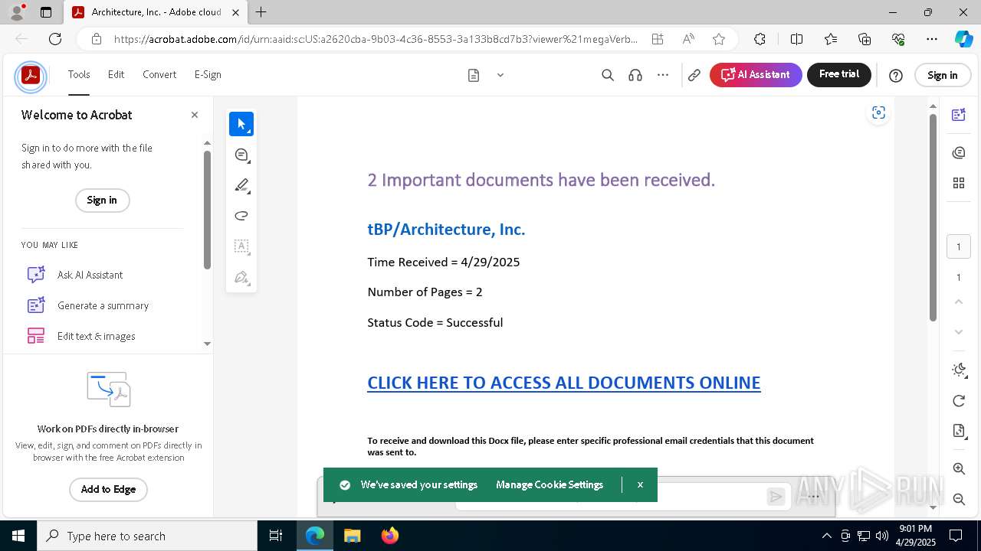Click the headphones read aloud icon
The width and height of the screenshot is (981, 551).
point(635,75)
